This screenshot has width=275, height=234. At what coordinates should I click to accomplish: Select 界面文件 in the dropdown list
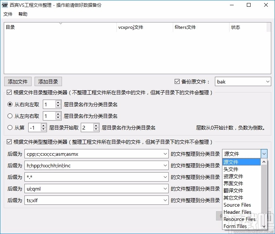(x=242, y=183)
